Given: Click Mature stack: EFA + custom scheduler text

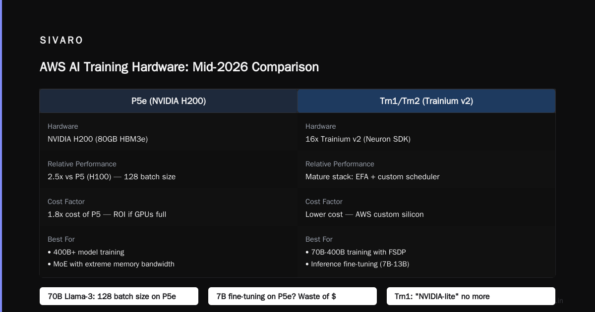Looking at the screenshot, I should [372, 177].
